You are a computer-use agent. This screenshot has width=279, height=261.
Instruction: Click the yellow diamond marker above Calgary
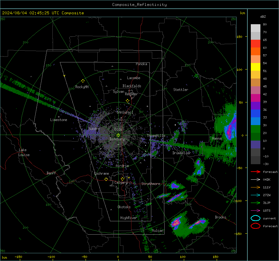pyautogui.click(x=122, y=179)
